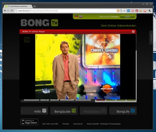Click the Logout button
The width and height of the screenshot is (156, 132).
coord(127,16)
